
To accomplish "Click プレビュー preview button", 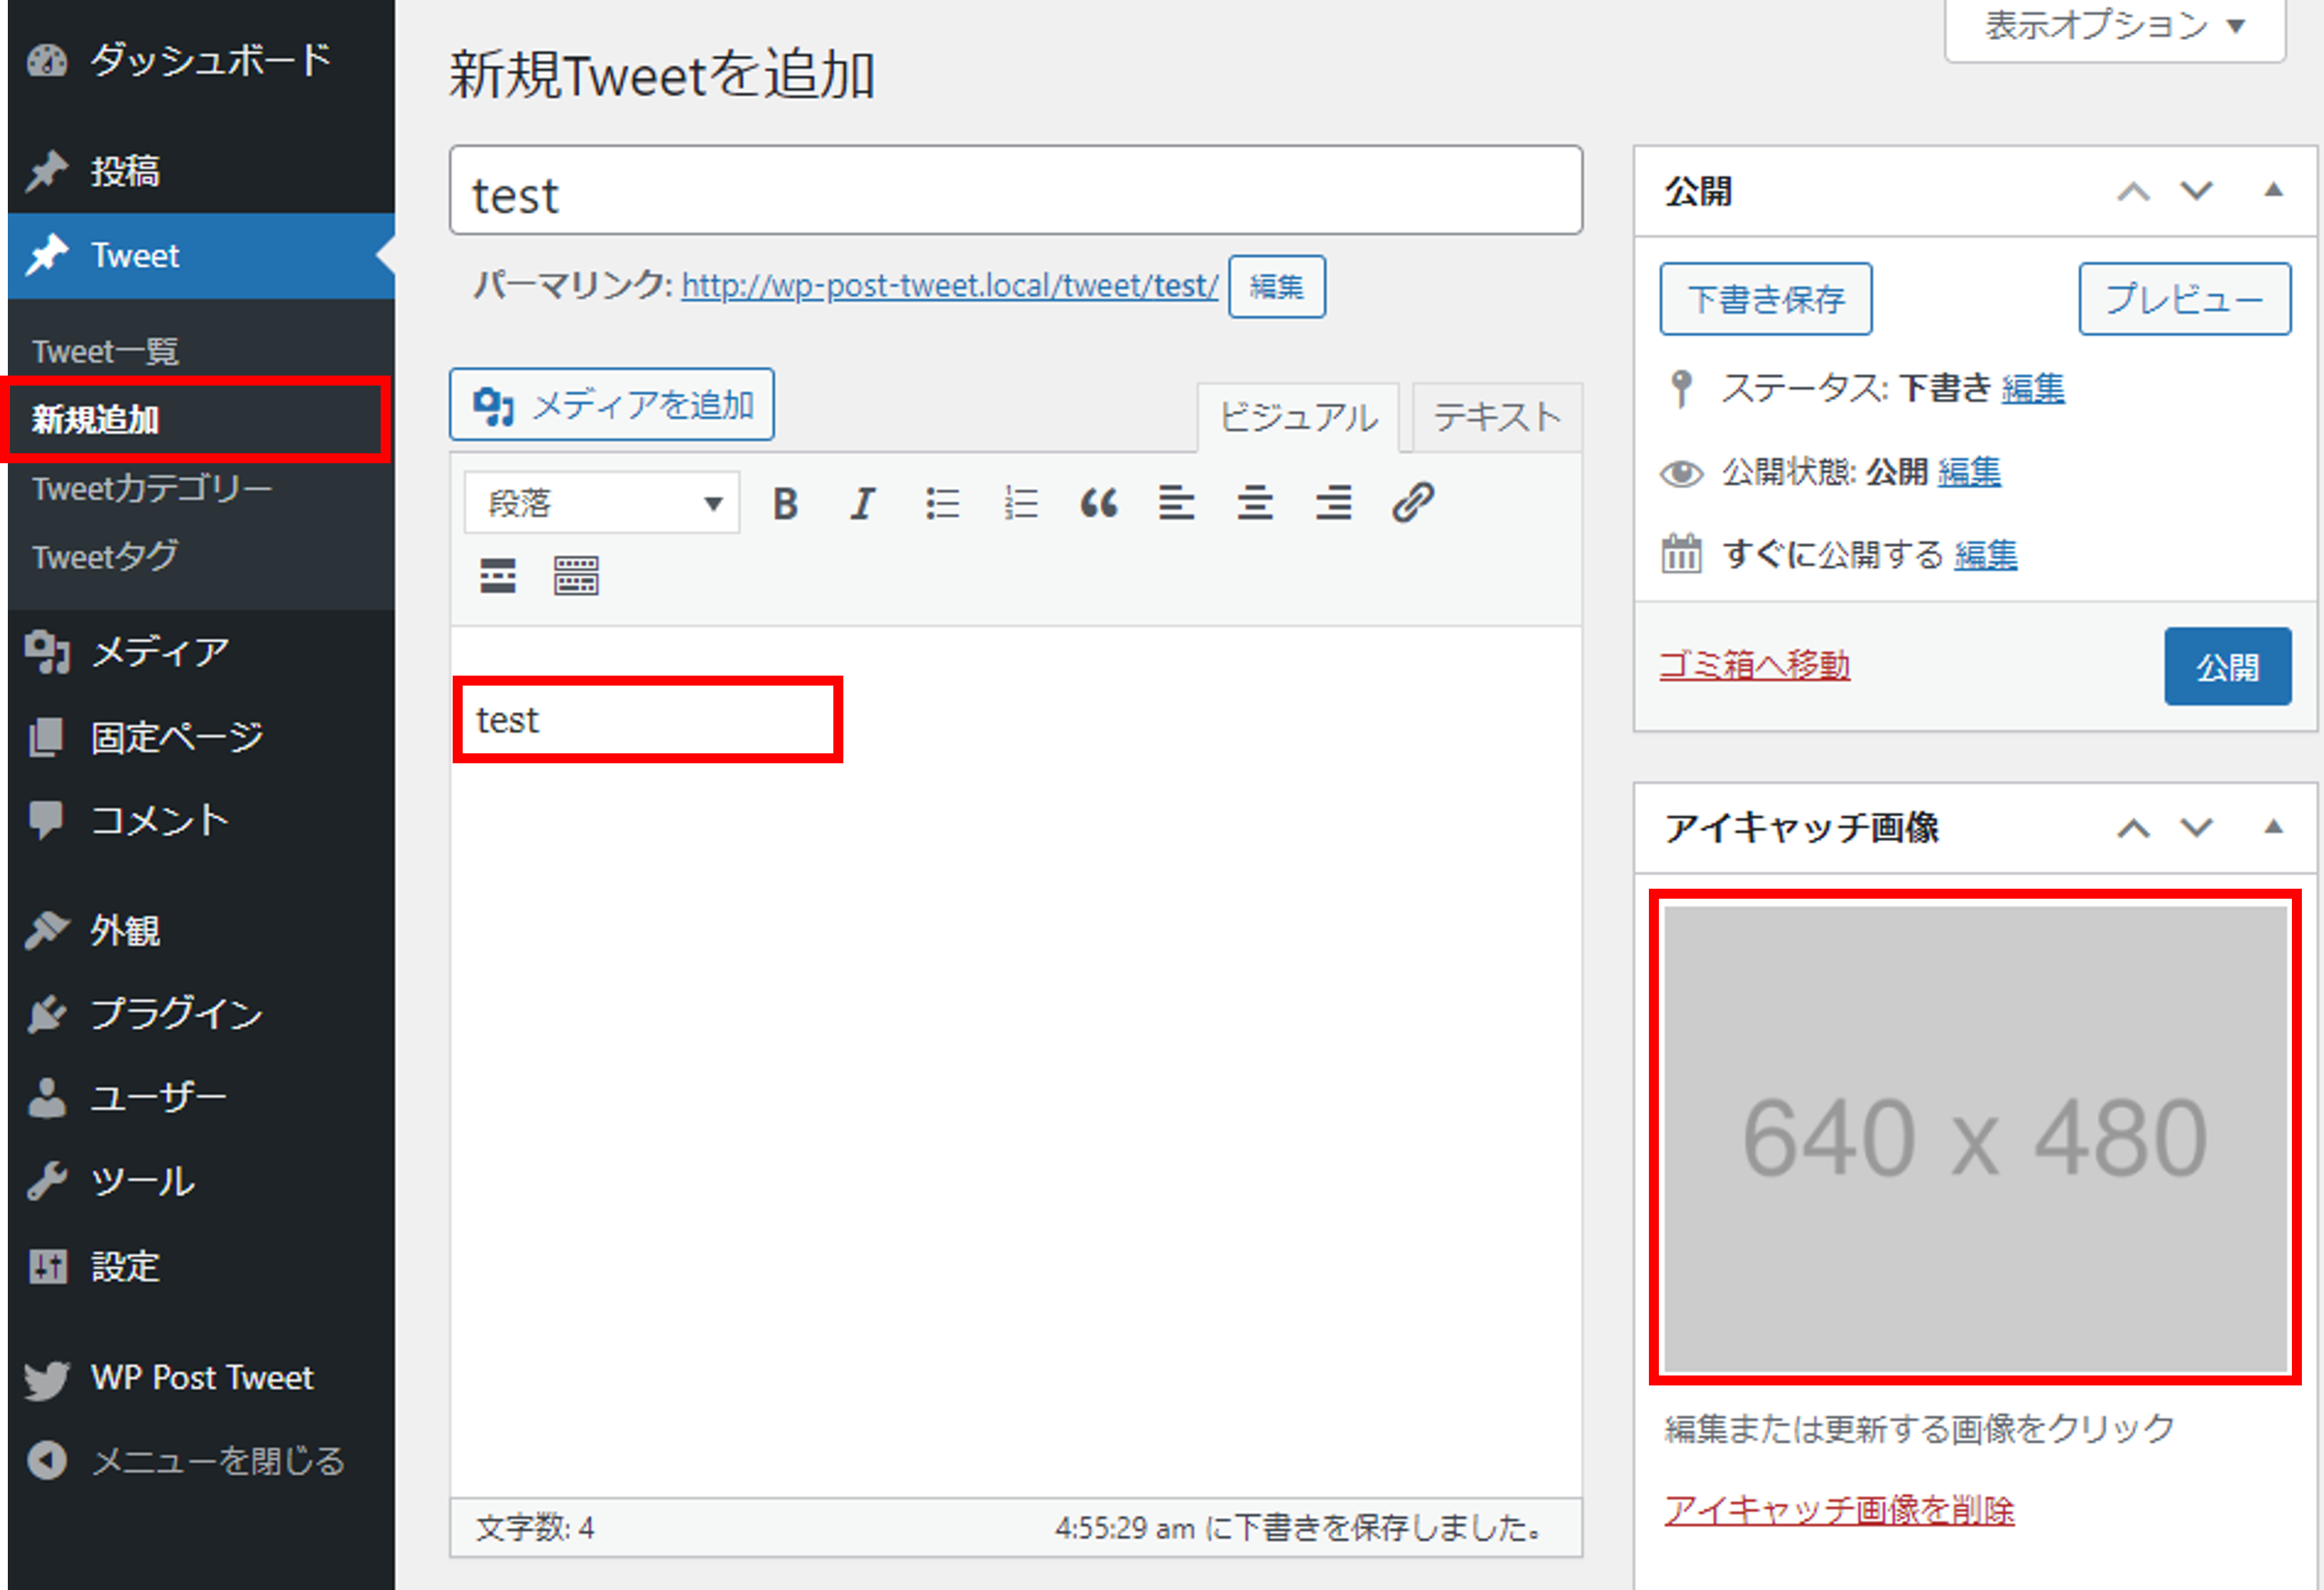I will 2185,299.
